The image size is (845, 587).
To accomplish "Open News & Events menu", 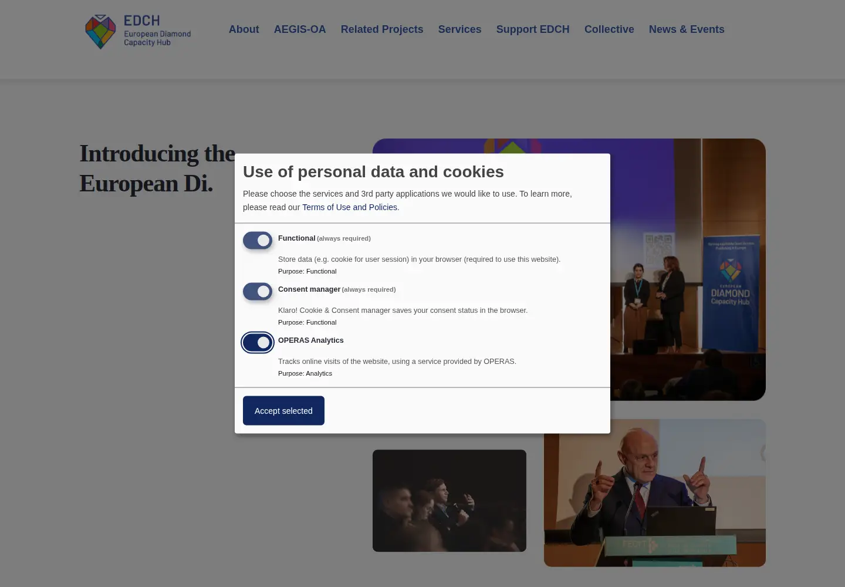I will pos(687,29).
